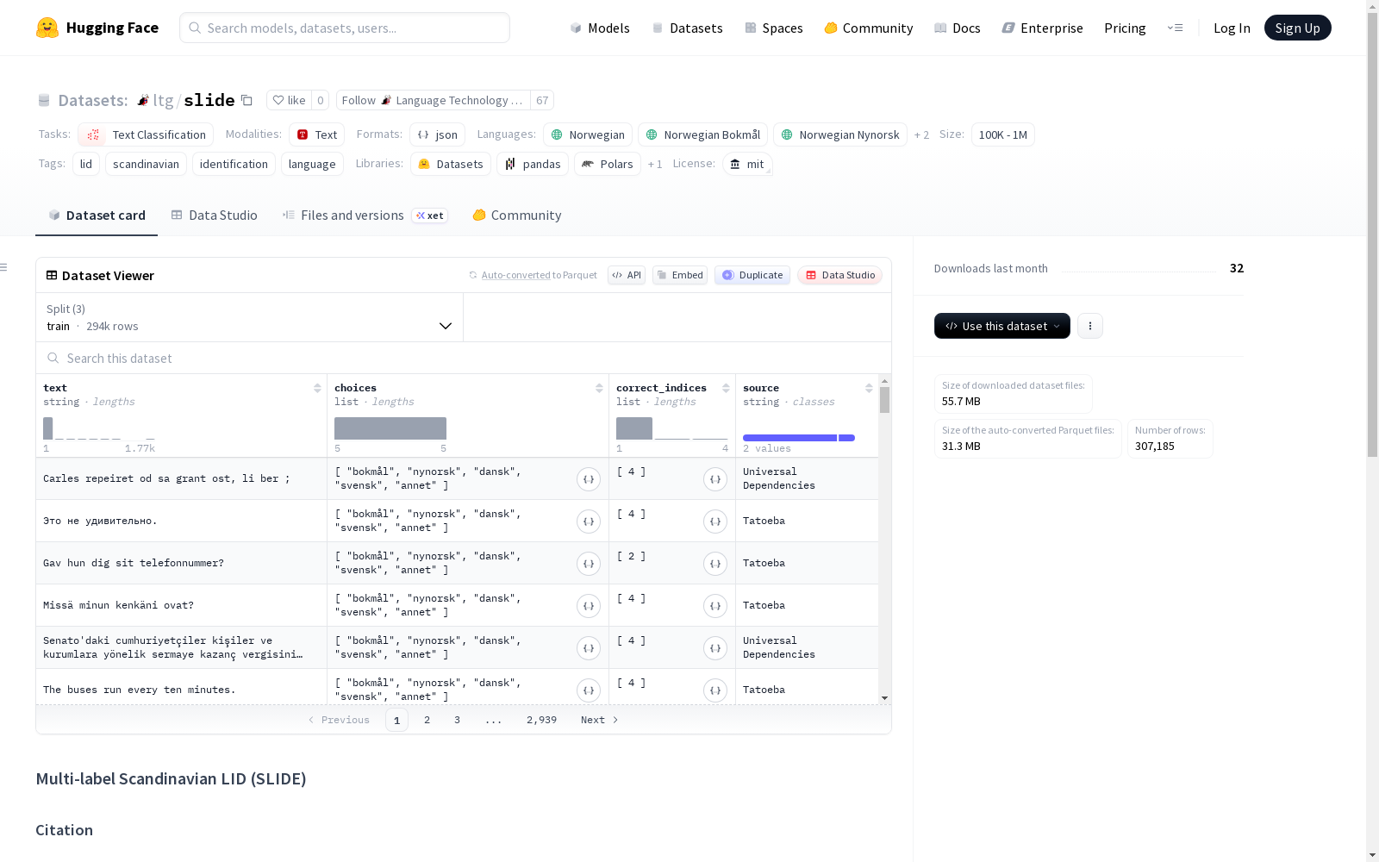
Task: Sort by the choices column arrows
Action: point(599,388)
